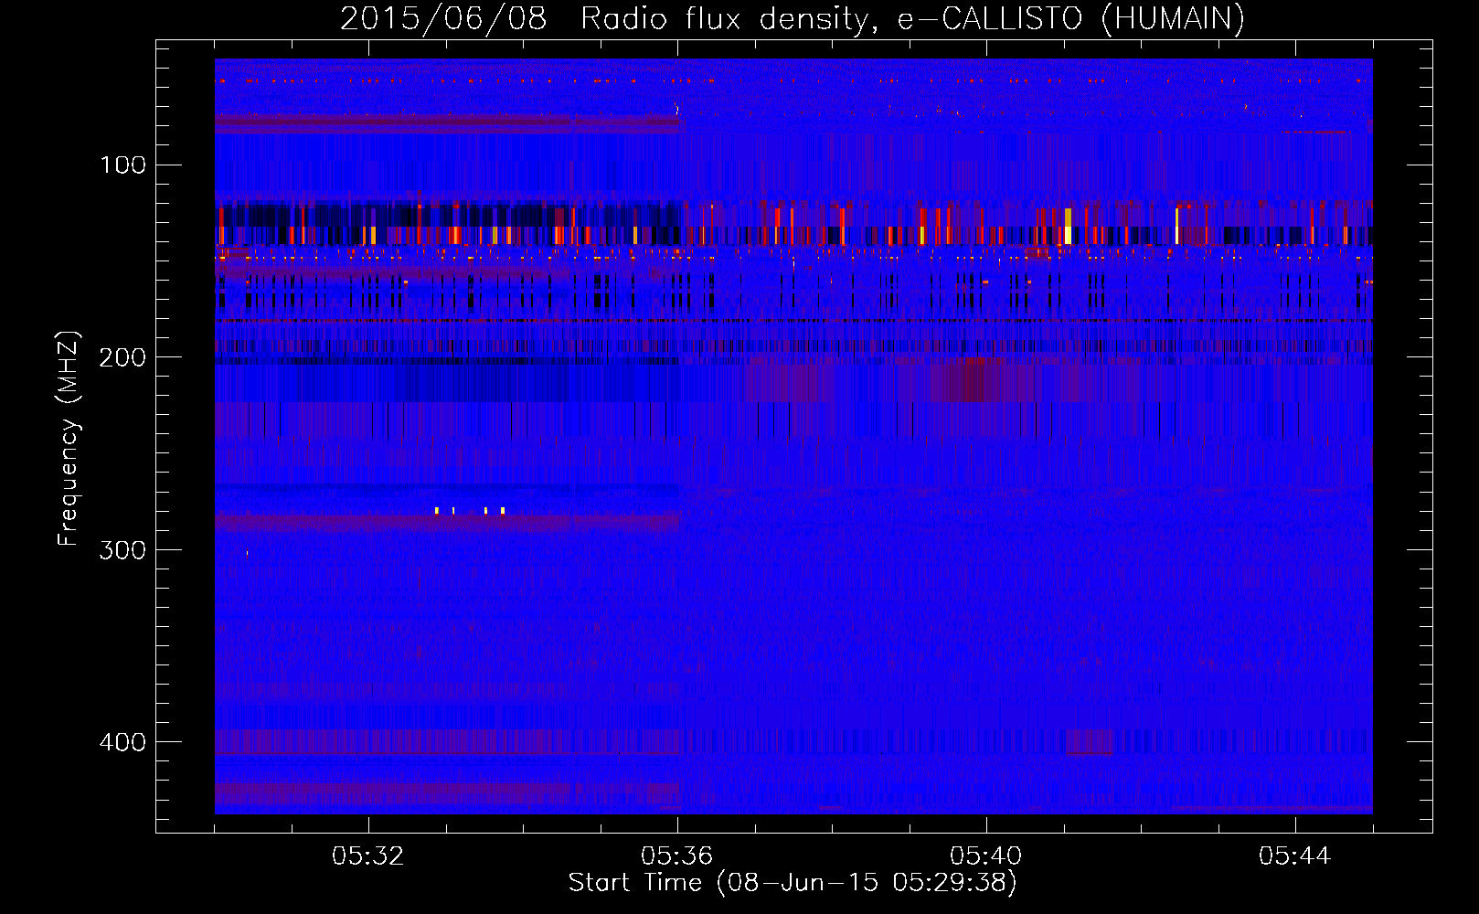This screenshot has height=914, width=1479.
Task: Click the 300 frequency tick label
Action: (123, 550)
